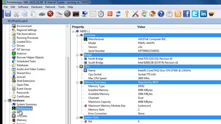Click the magnifier Find toolbar icon
The image size is (221, 124).
pos(59,14)
